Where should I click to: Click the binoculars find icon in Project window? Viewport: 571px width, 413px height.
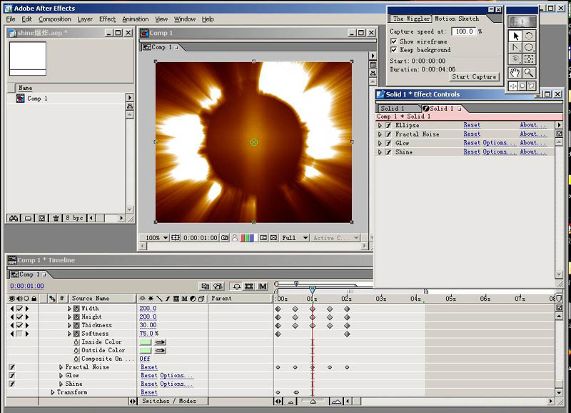pyautogui.click(x=14, y=218)
